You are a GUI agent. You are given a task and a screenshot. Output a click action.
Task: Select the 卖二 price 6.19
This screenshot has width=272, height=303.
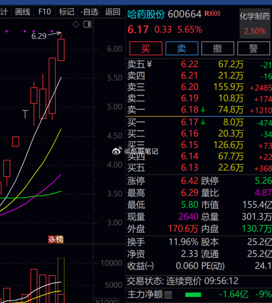pos(190,98)
